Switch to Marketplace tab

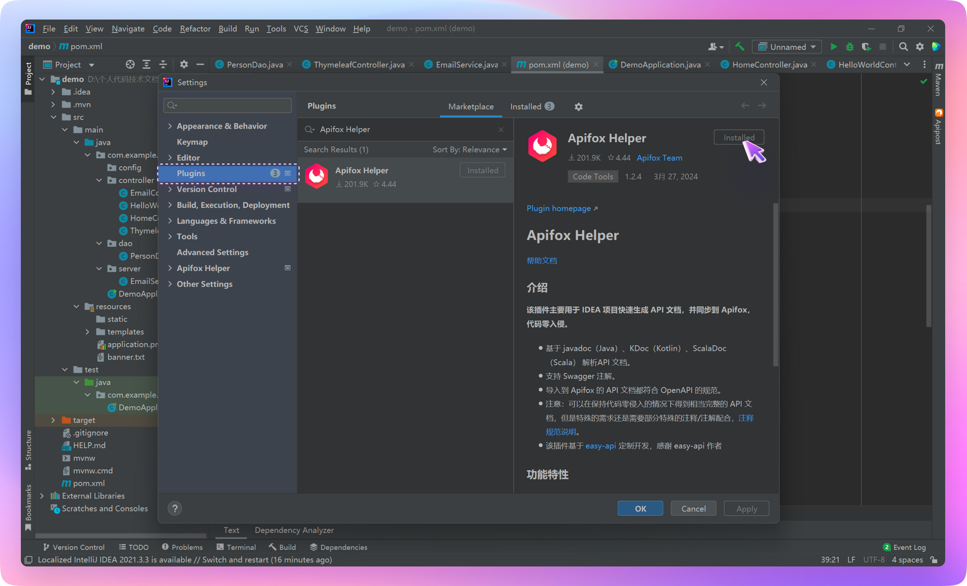tap(471, 107)
